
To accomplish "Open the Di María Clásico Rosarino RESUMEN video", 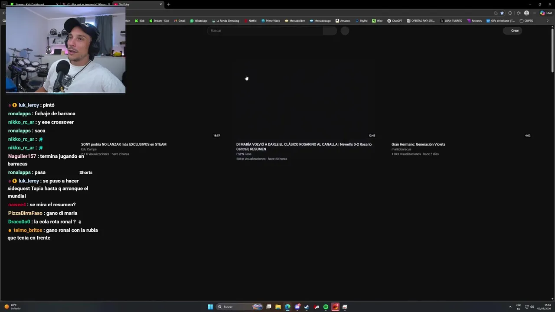I will pyautogui.click(x=304, y=146).
